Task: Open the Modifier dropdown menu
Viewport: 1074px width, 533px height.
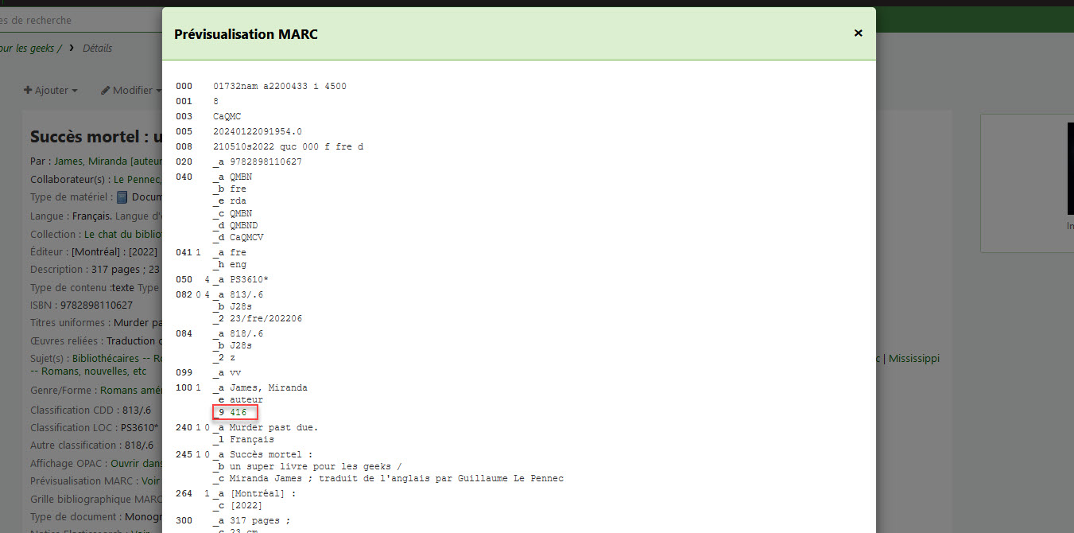Action: pos(127,91)
